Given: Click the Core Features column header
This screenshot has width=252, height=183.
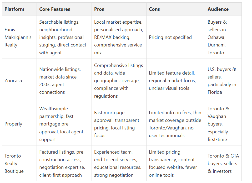Looking at the screenshot, I should pos(55,9).
